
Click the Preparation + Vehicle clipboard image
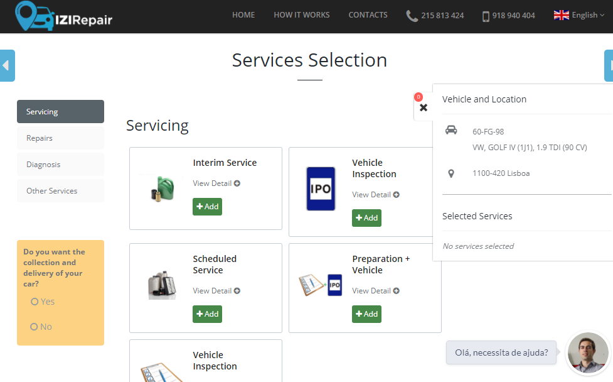tap(321, 285)
